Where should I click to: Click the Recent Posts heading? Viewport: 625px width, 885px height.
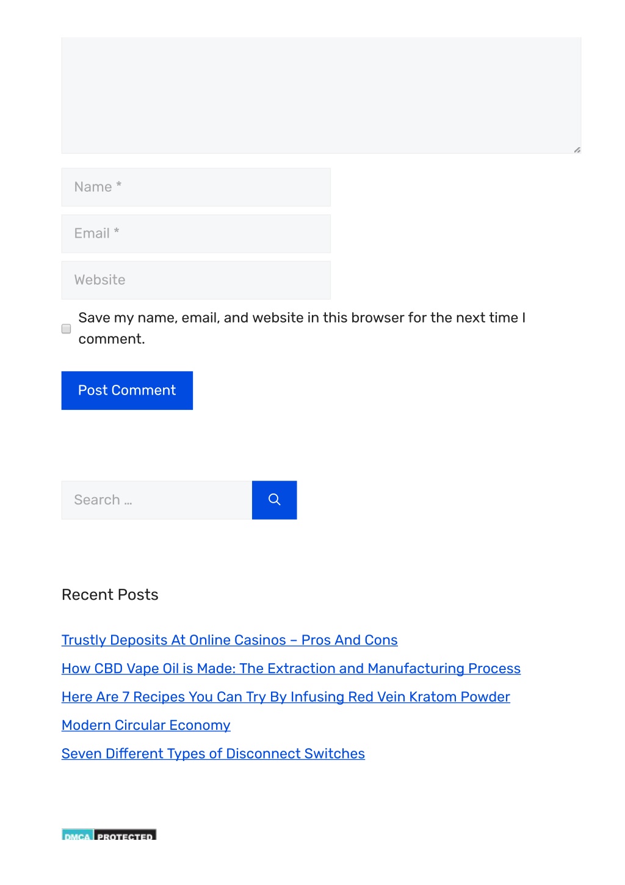110,595
